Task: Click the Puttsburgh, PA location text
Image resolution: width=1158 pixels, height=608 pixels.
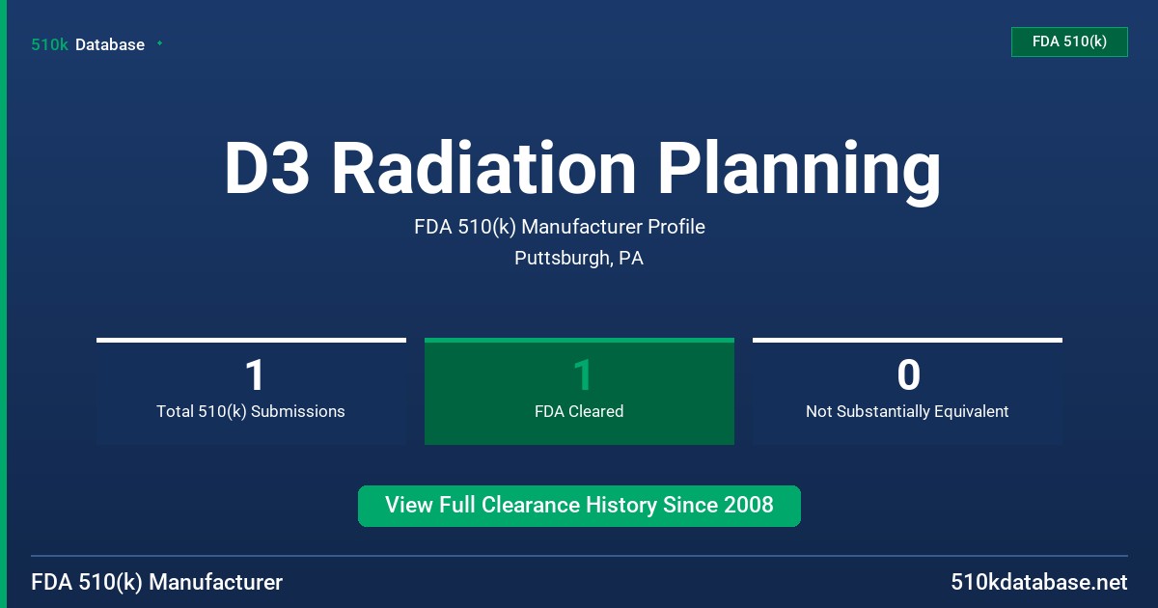Action: click(579, 258)
